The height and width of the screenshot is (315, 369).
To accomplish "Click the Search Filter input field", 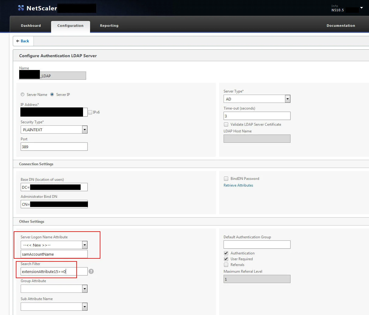I will tap(54, 271).
